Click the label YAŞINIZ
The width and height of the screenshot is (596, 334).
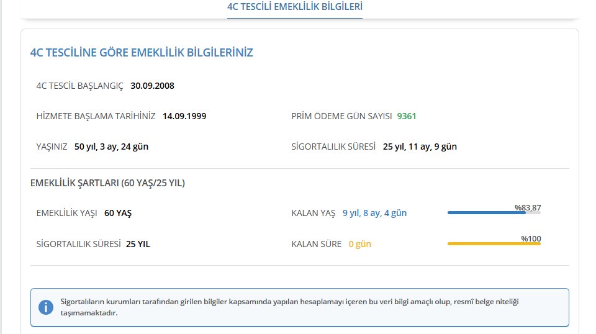52,147
